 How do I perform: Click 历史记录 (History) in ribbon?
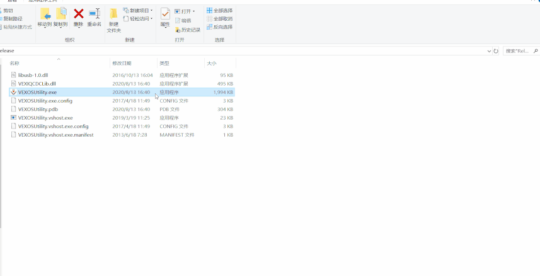(188, 30)
